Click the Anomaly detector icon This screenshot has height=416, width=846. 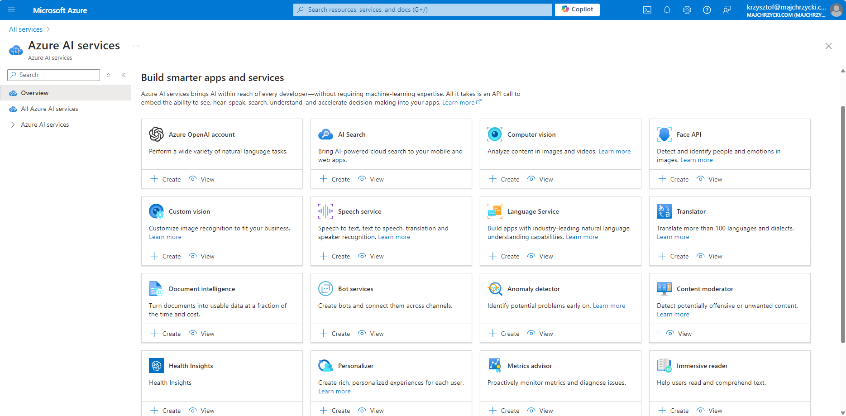(x=495, y=289)
